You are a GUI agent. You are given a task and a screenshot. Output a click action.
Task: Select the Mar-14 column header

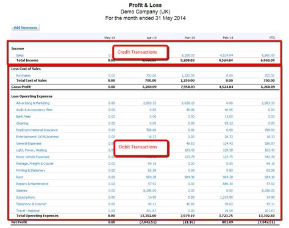click(190, 38)
